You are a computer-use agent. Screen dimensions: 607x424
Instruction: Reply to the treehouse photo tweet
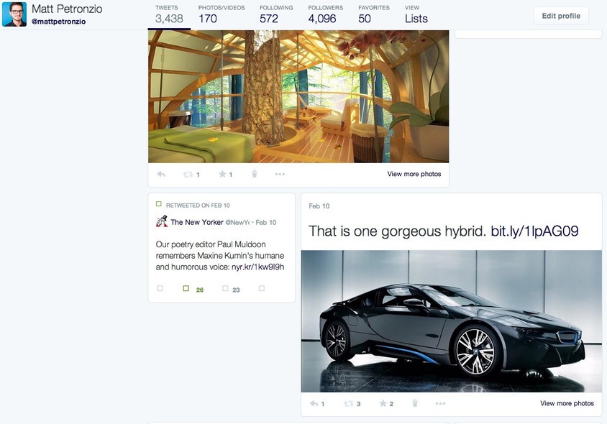[x=161, y=174]
